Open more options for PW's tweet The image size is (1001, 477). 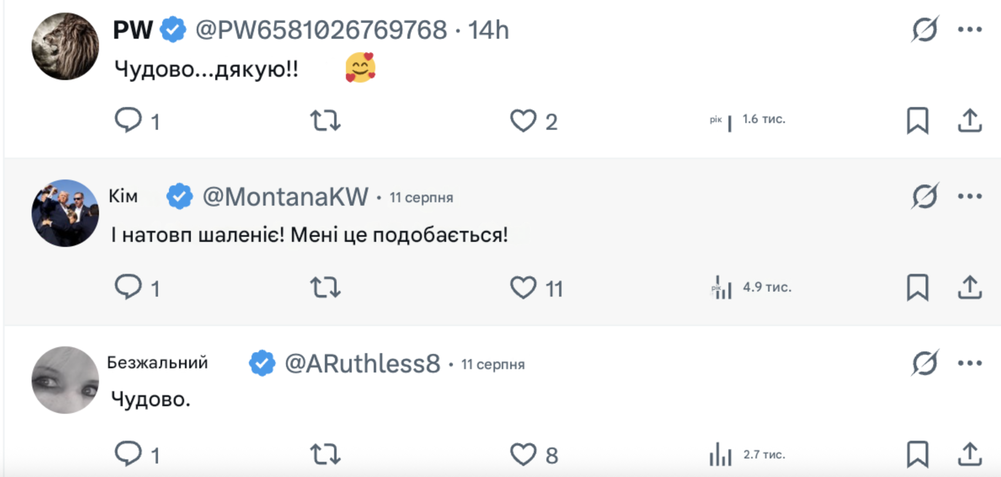coord(970,29)
